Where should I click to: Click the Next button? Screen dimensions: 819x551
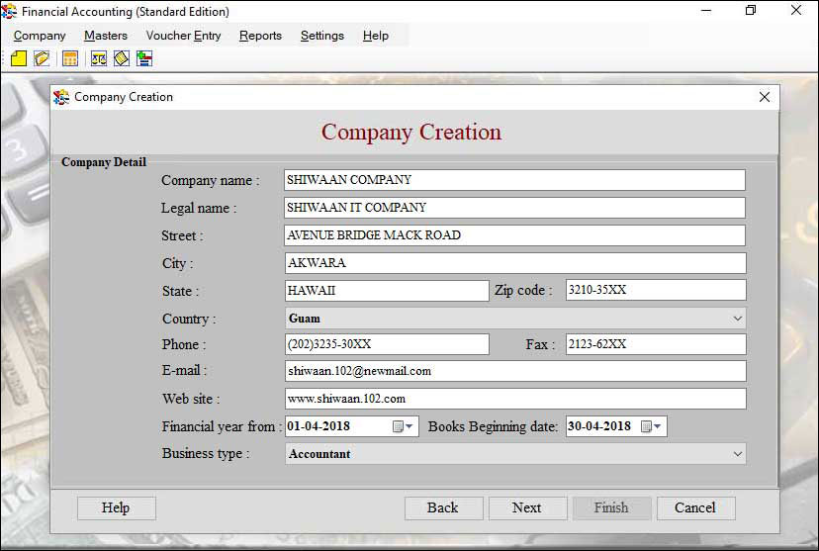click(x=527, y=508)
